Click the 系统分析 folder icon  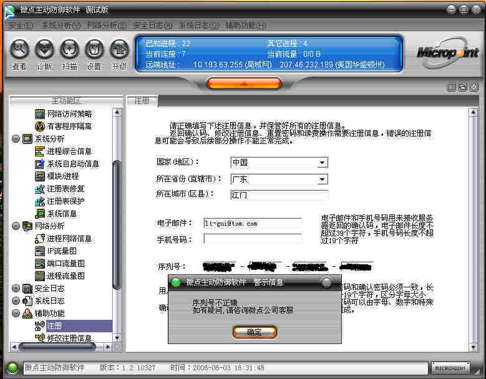(27, 139)
